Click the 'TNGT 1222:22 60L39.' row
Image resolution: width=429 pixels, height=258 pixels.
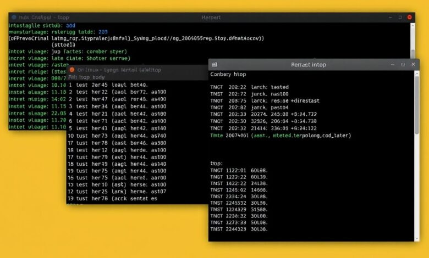(239, 177)
